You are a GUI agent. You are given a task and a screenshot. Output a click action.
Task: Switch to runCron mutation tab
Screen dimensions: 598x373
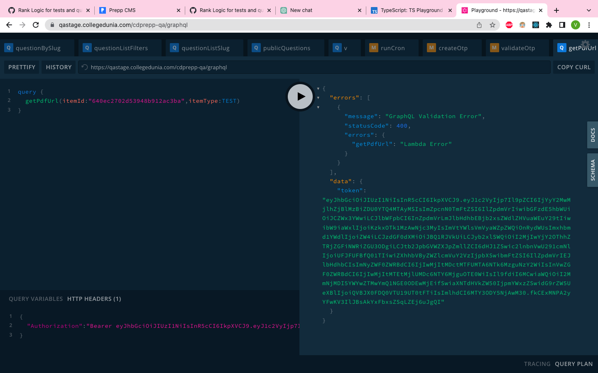point(392,48)
